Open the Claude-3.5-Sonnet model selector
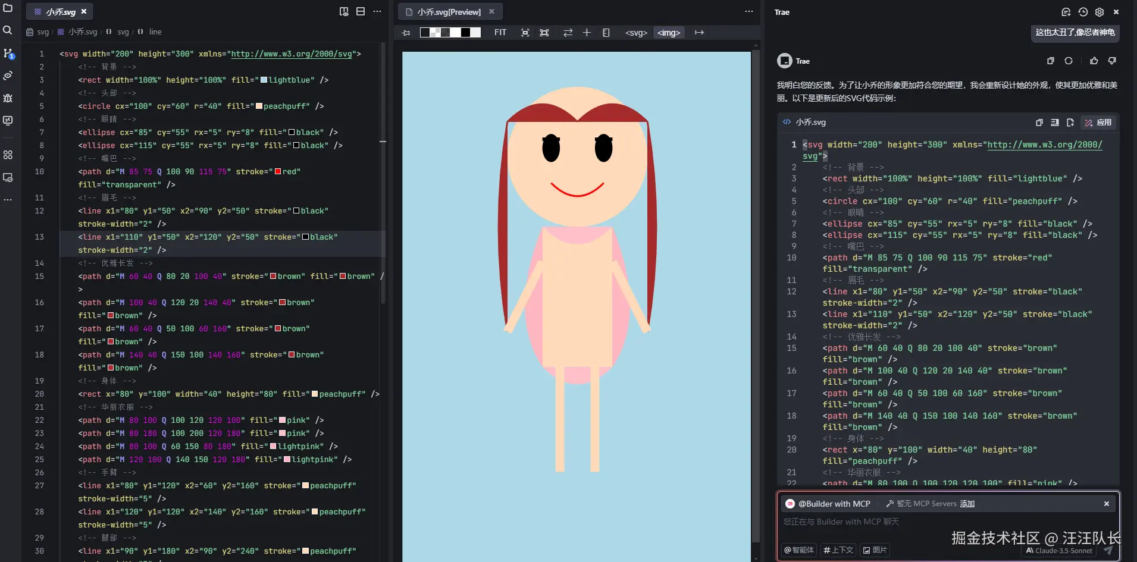The height and width of the screenshot is (562, 1137). tap(1060, 551)
